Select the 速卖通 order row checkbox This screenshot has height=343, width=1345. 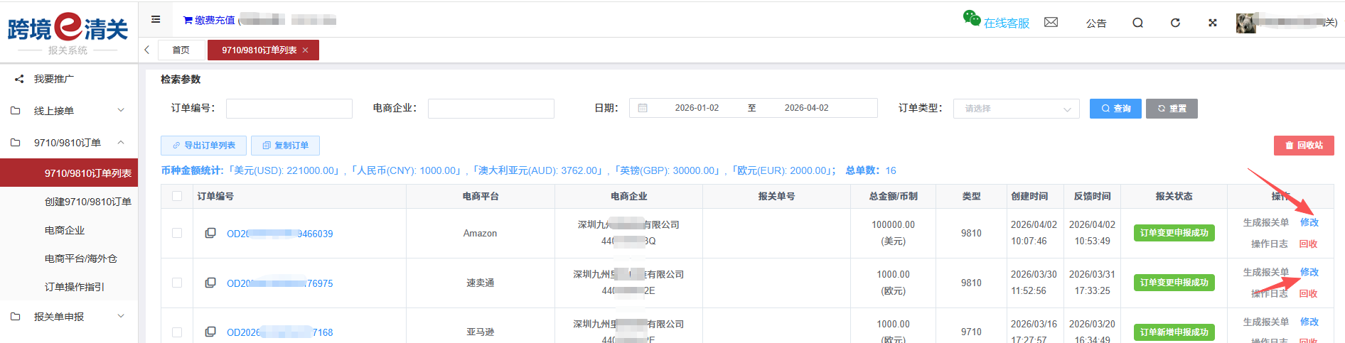pos(177,283)
